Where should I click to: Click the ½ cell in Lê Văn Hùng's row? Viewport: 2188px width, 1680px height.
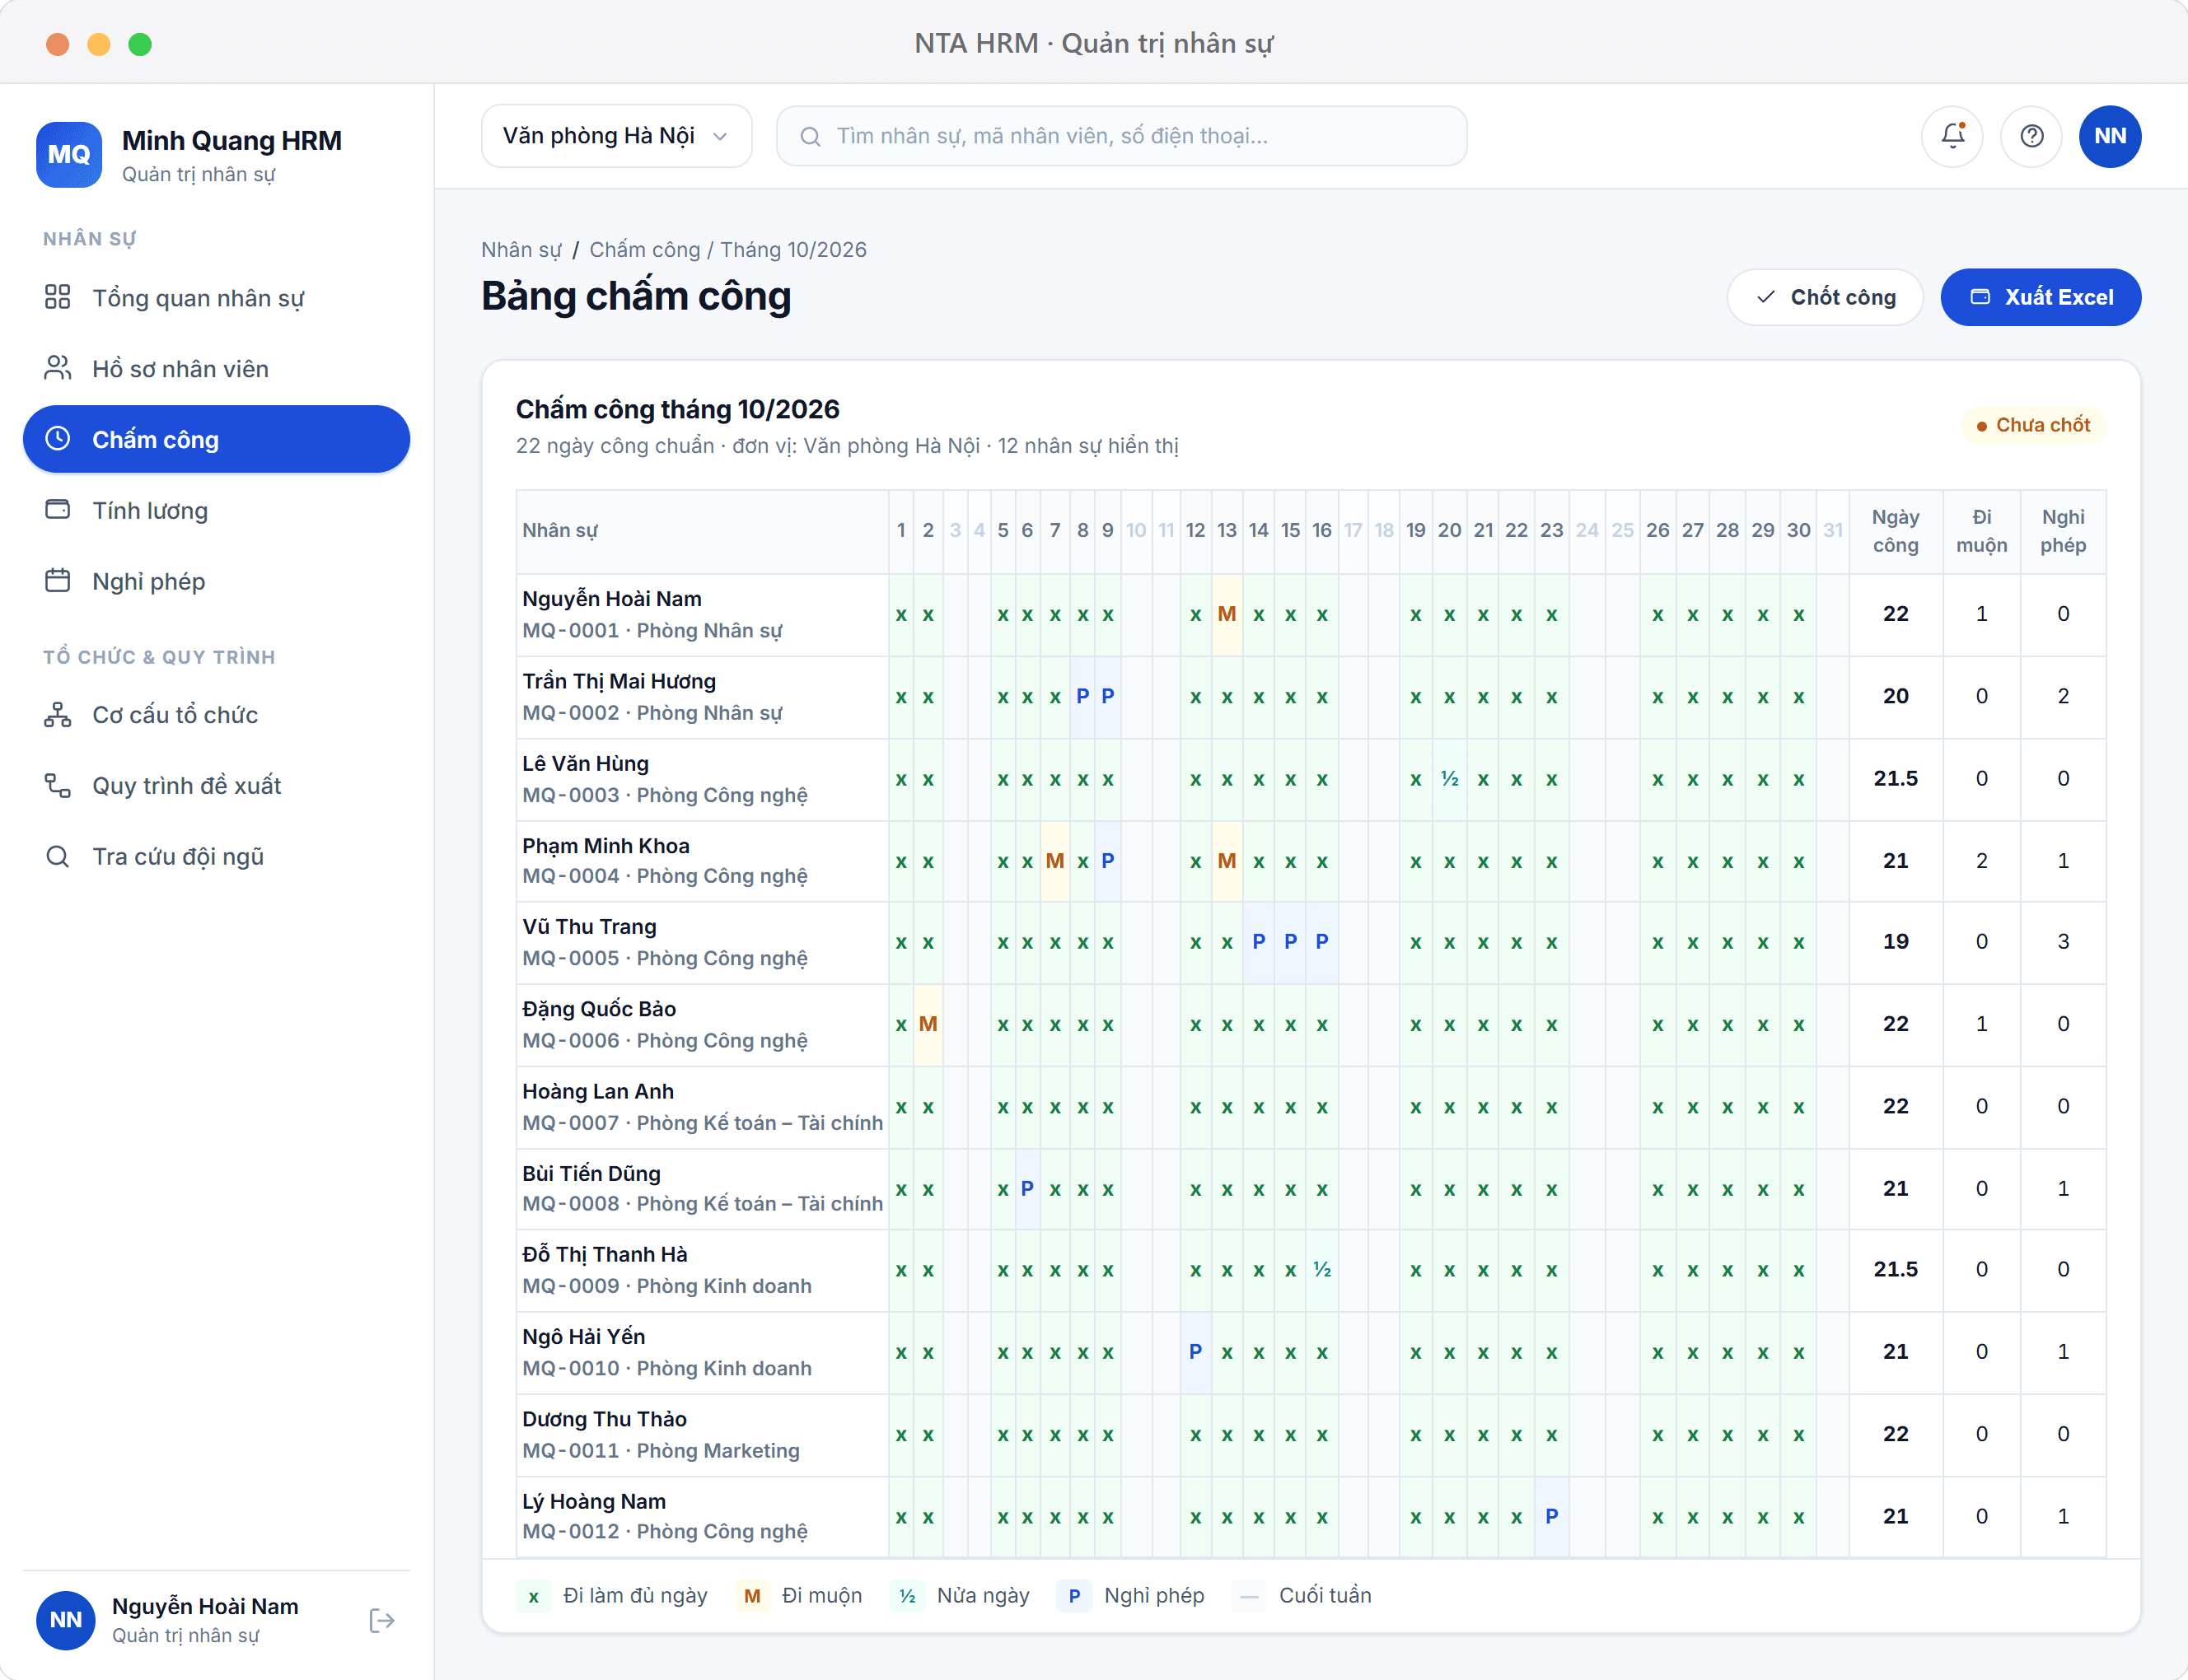click(x=1449, y=779)
